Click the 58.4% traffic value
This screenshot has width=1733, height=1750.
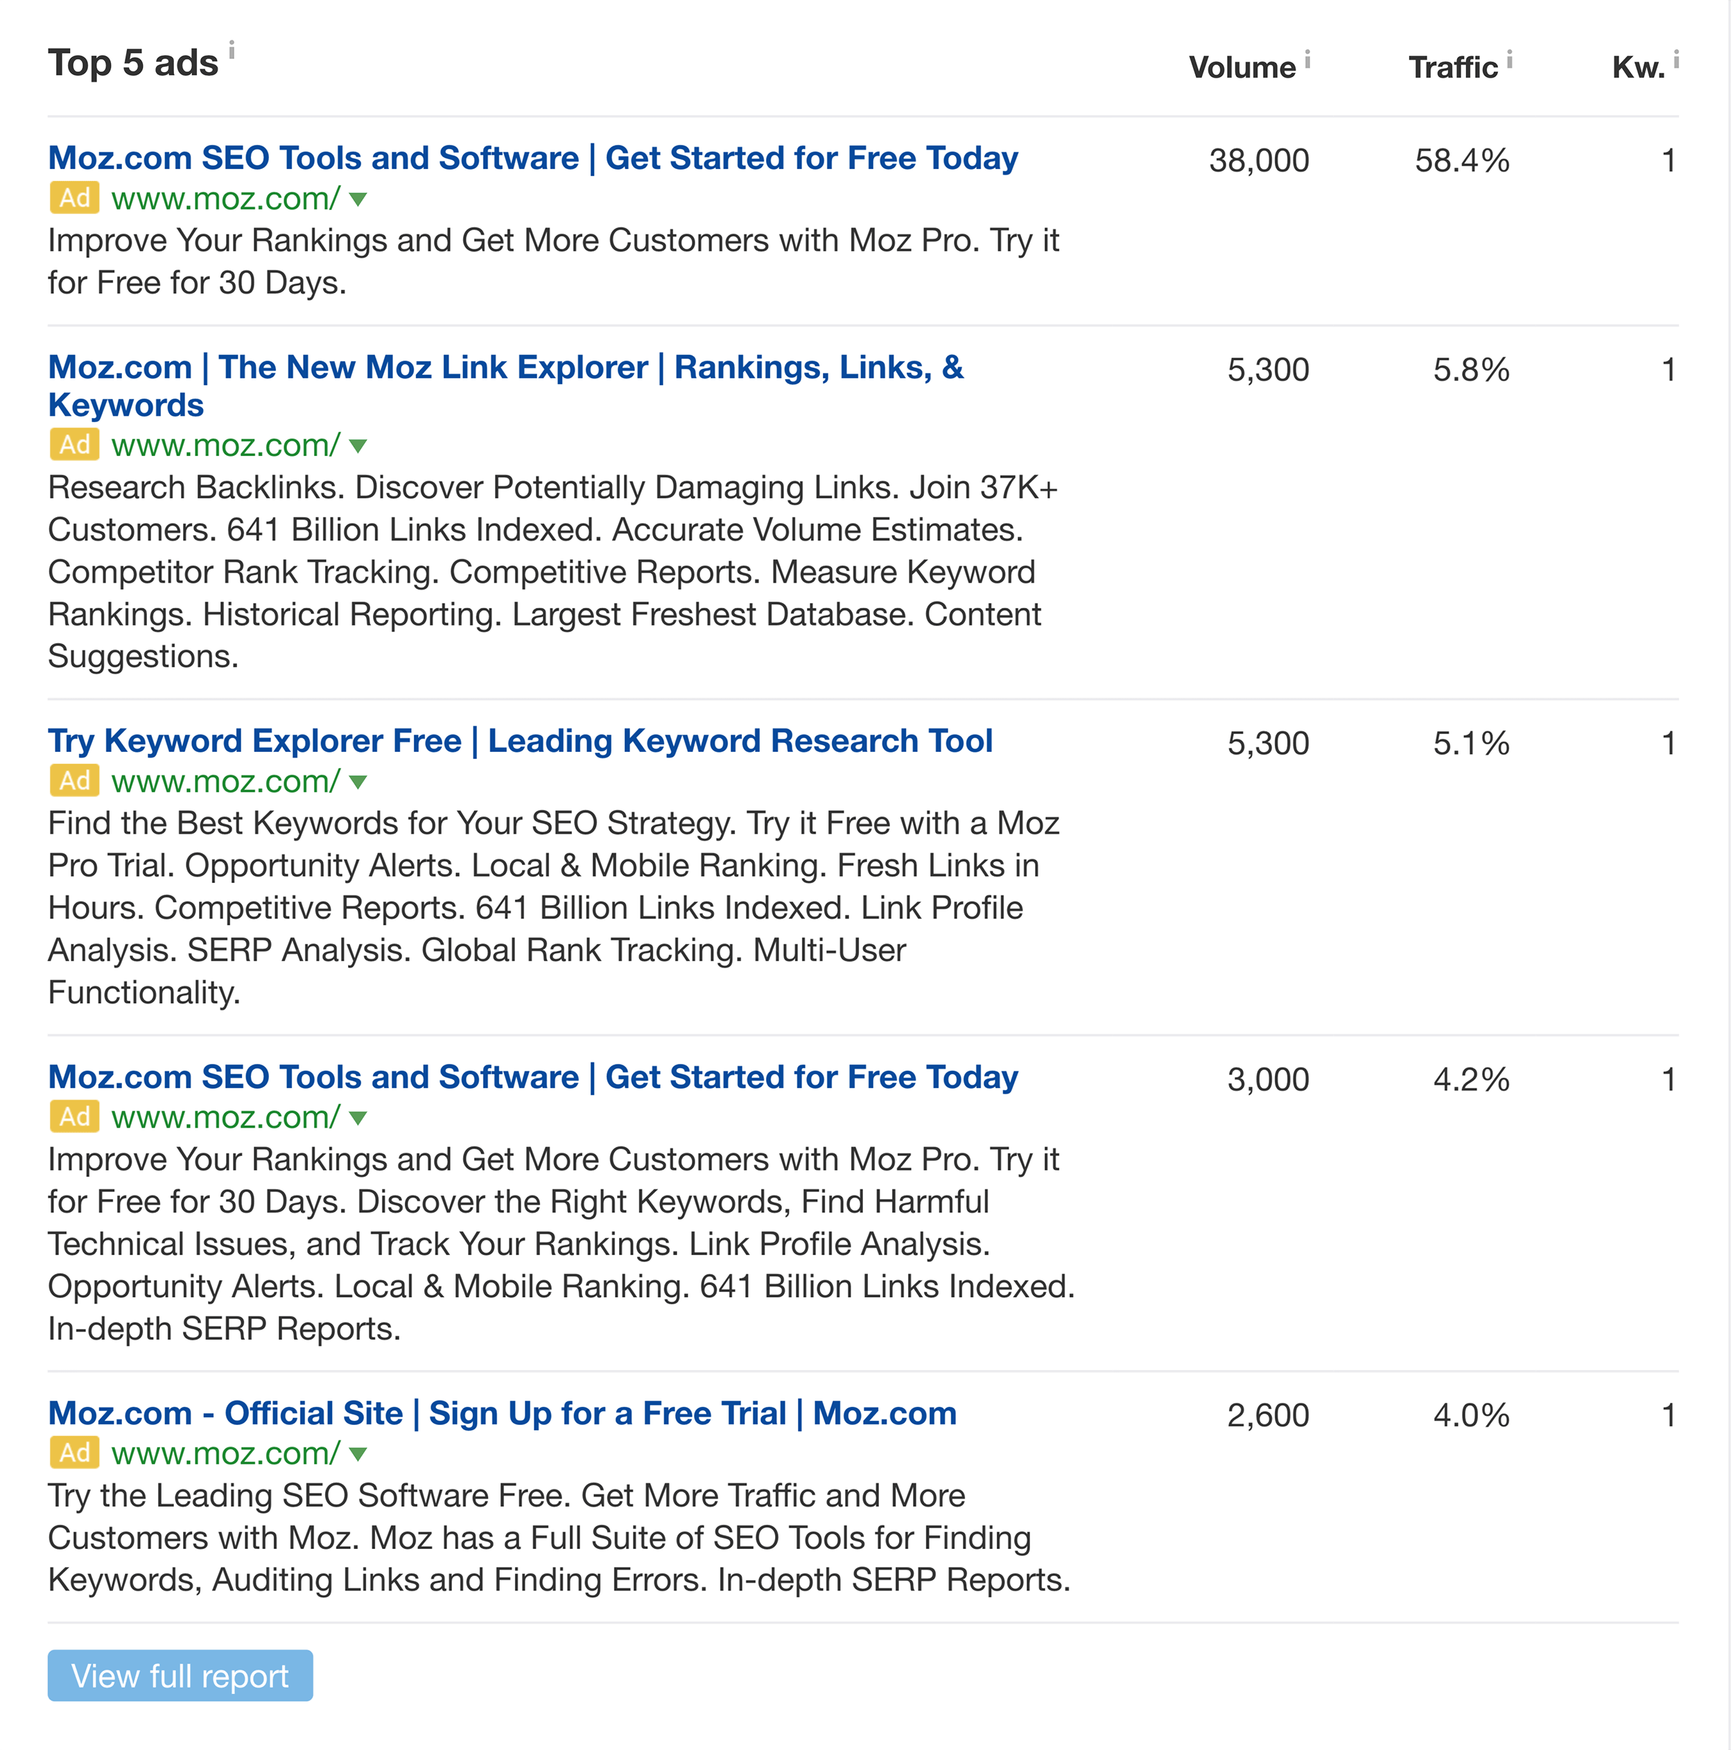click(1462, 160)
